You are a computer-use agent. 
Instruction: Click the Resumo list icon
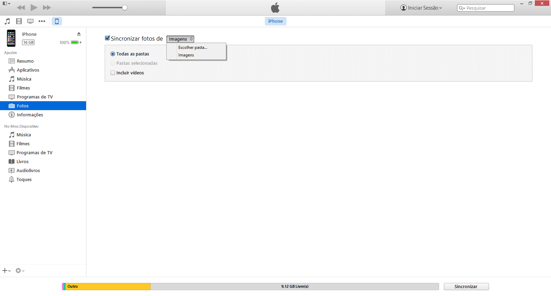[12, 61]
